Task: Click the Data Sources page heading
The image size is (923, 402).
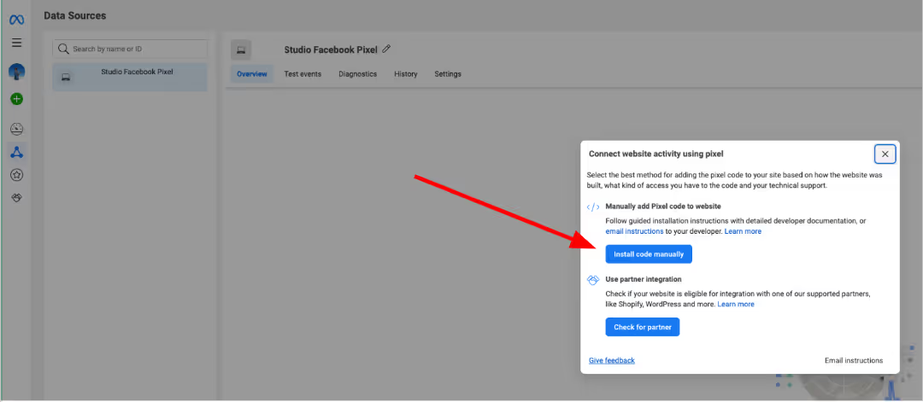Action: click(x=74, y=16)
